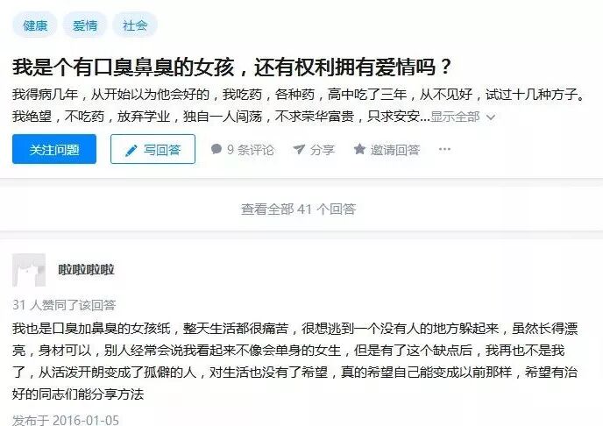Click username 啦啦啦啦

[x=86, y=270]
